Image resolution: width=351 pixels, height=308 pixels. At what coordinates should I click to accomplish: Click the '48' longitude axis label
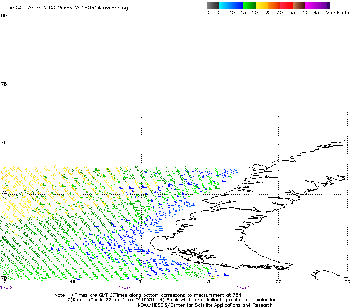[72, 281]
